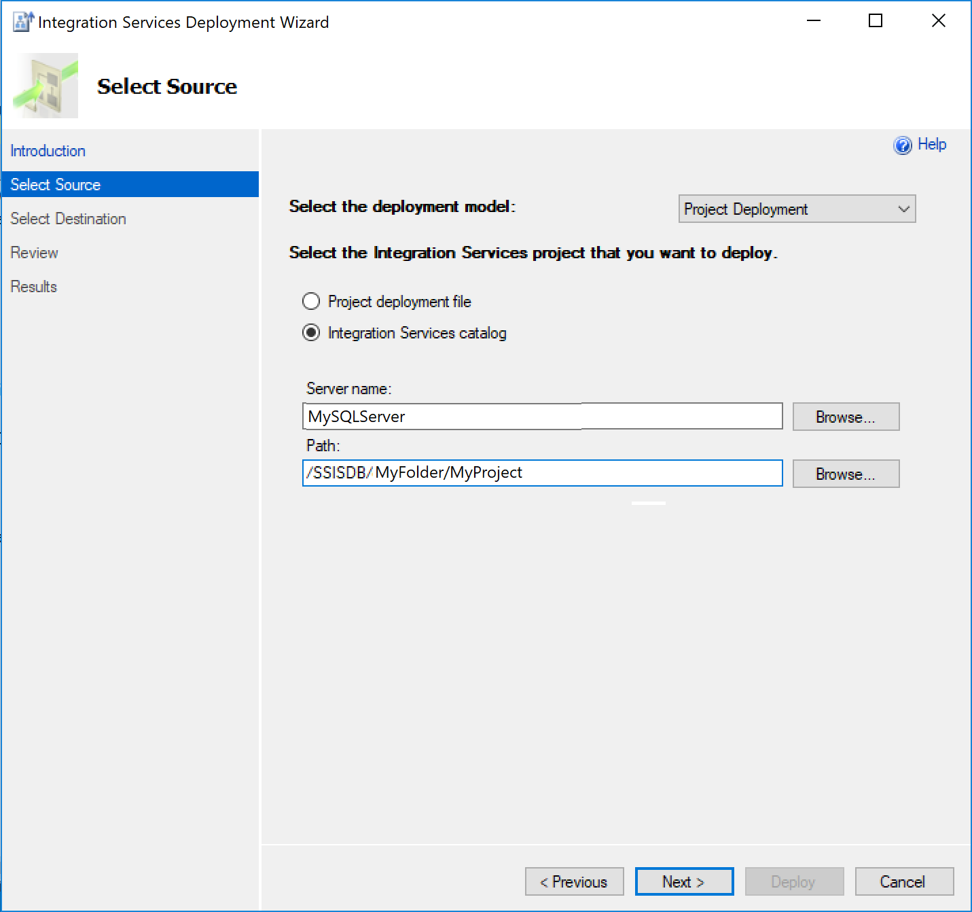Minimize the Deployment Wizard window

(814, 21)
